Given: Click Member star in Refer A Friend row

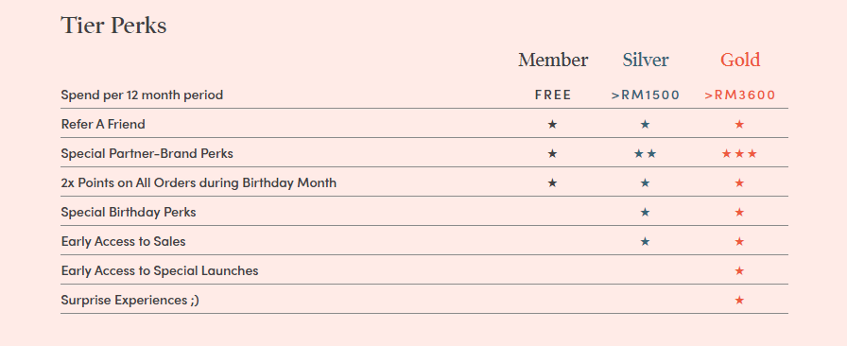Looking at the screenshot, I should coord(552,125).
